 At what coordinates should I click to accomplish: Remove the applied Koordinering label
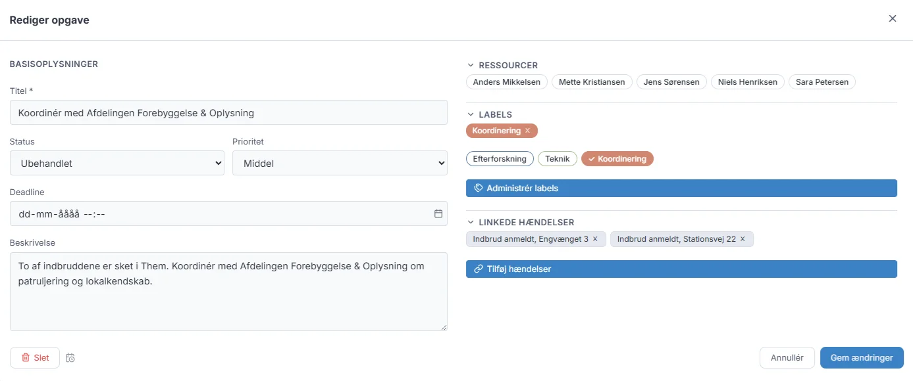(x=527, y=131)
